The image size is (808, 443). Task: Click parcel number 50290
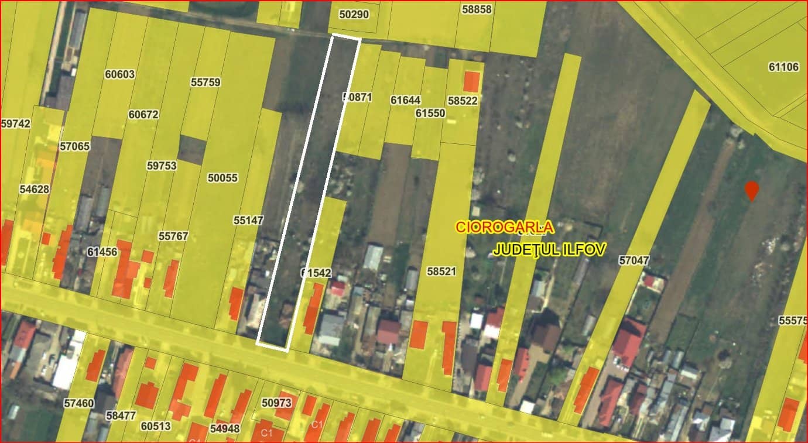click(x=354, y=13)
